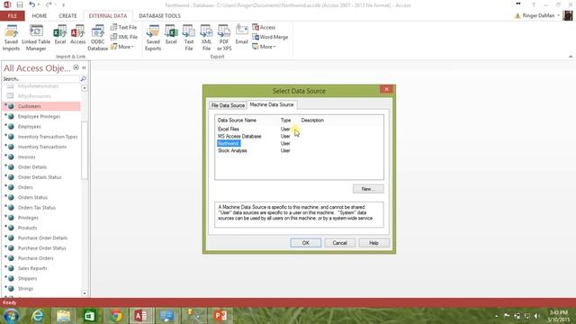Open the FILE tab
The height and width of the screenshot is (324, 576).
[12, 16]
